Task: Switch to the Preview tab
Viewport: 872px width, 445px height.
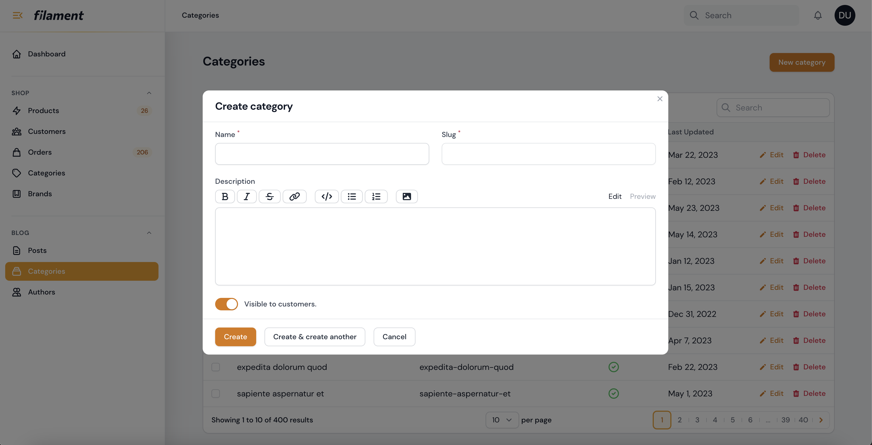Action: coord(643,197)
